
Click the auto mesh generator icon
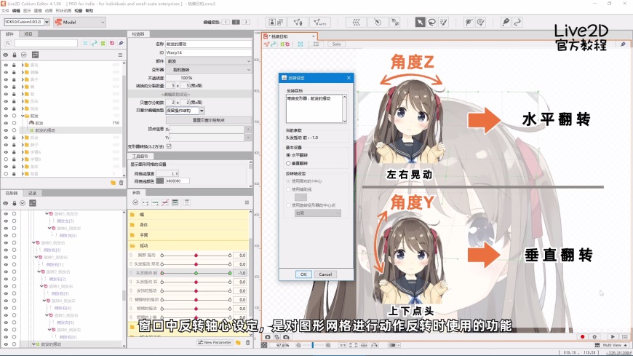[319, 23]
